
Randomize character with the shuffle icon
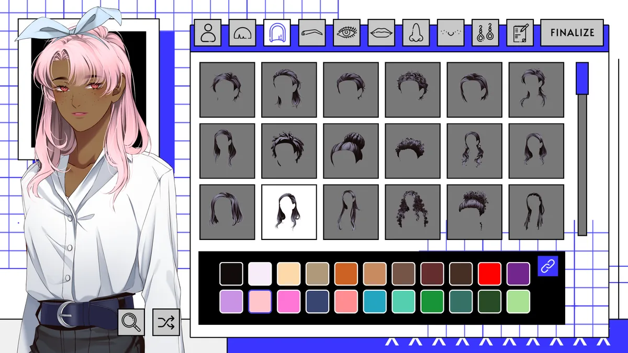(166, 322)
